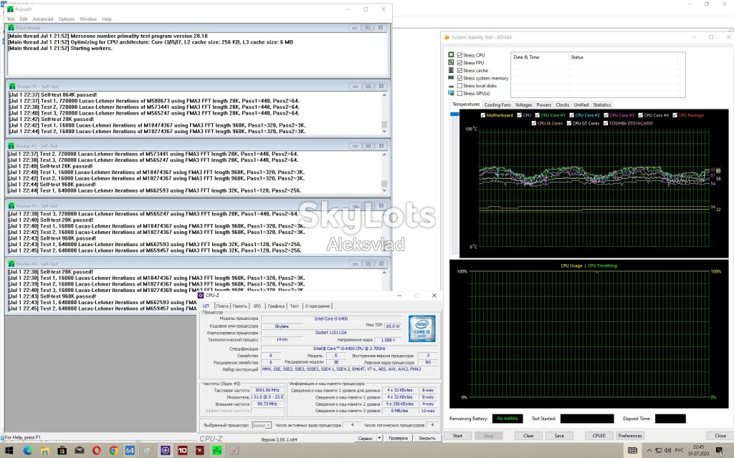The height and width of the screenshot is (458, 734).
Task: Switch to Voltages tab in AIDA64
Action: [523, 105]
